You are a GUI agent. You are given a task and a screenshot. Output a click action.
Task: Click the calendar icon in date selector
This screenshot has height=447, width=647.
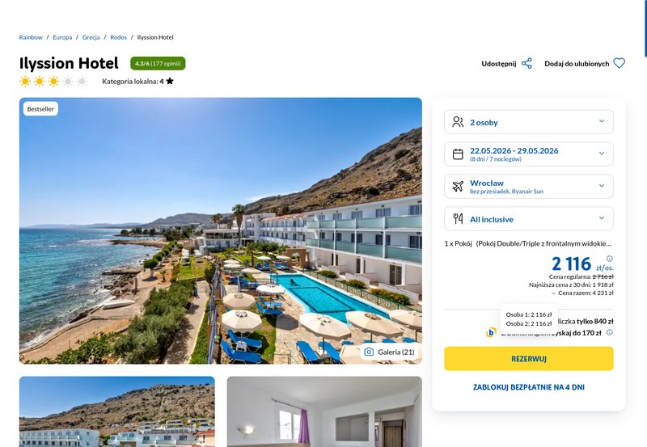tap(458, 154)
